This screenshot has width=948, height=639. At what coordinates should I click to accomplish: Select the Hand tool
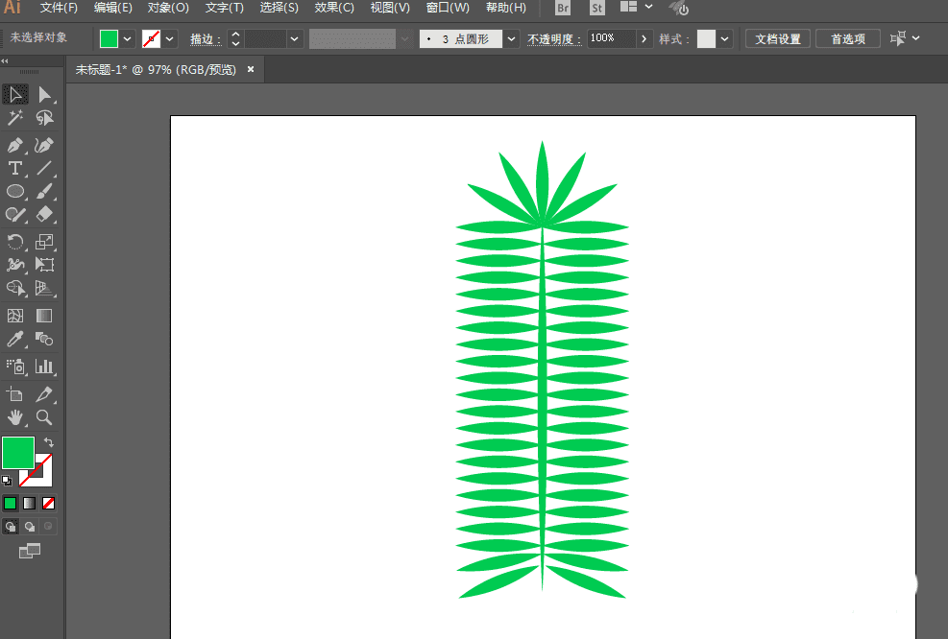[15, 417]
